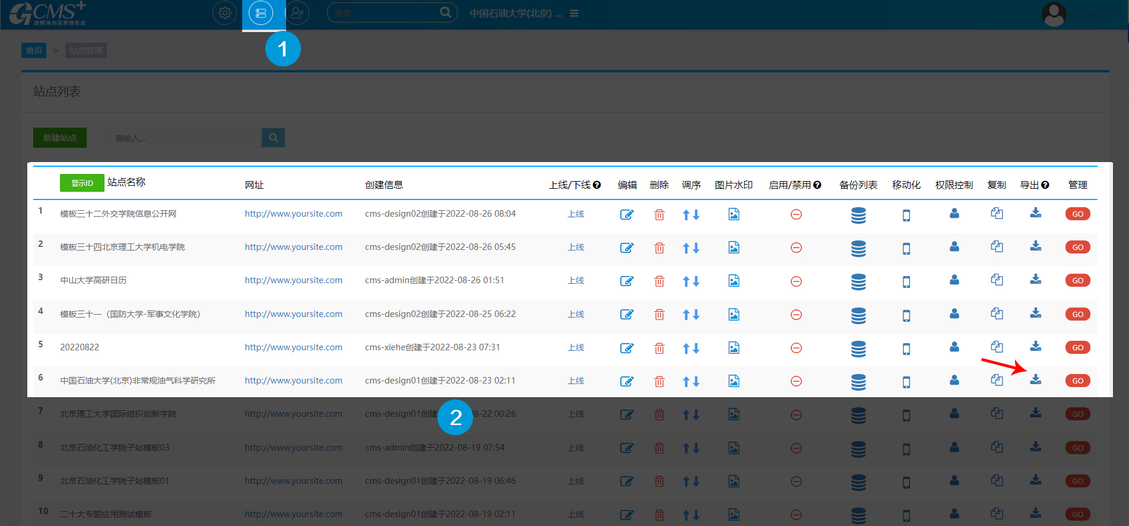This screenshot has width=1129, height=526.
Task: Delete the 20220822 site
Action: coord(659,348)
